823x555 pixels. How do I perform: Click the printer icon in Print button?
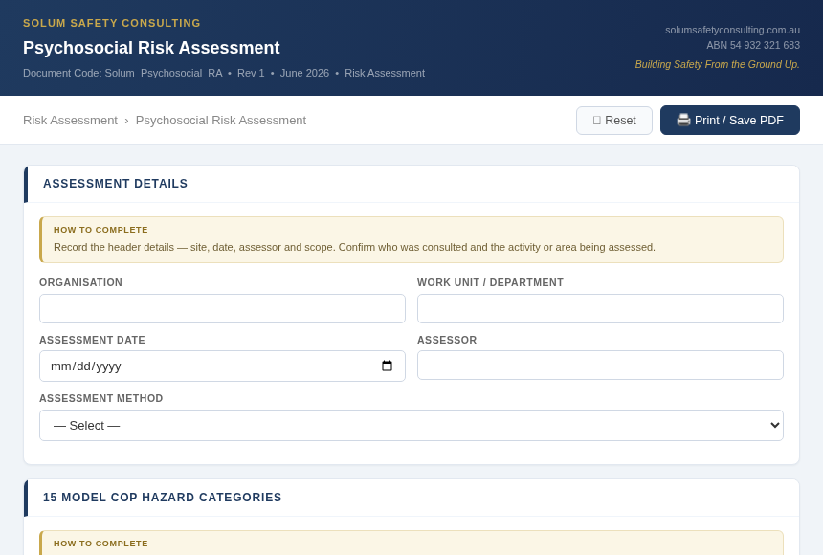click(683, 120)
